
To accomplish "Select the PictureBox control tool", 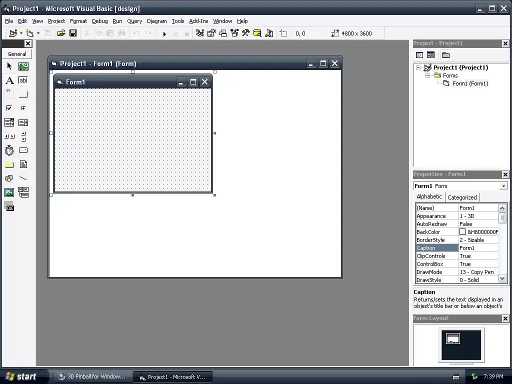I will [23, 66].
